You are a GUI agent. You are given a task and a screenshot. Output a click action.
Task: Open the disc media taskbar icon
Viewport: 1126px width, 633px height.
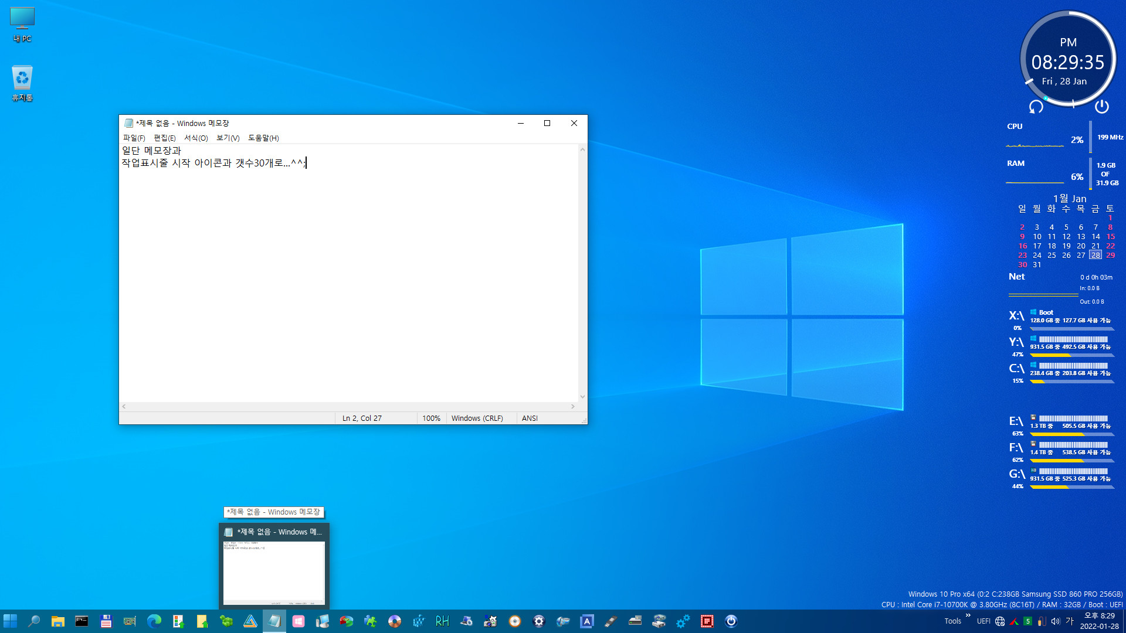click(394, 621)
